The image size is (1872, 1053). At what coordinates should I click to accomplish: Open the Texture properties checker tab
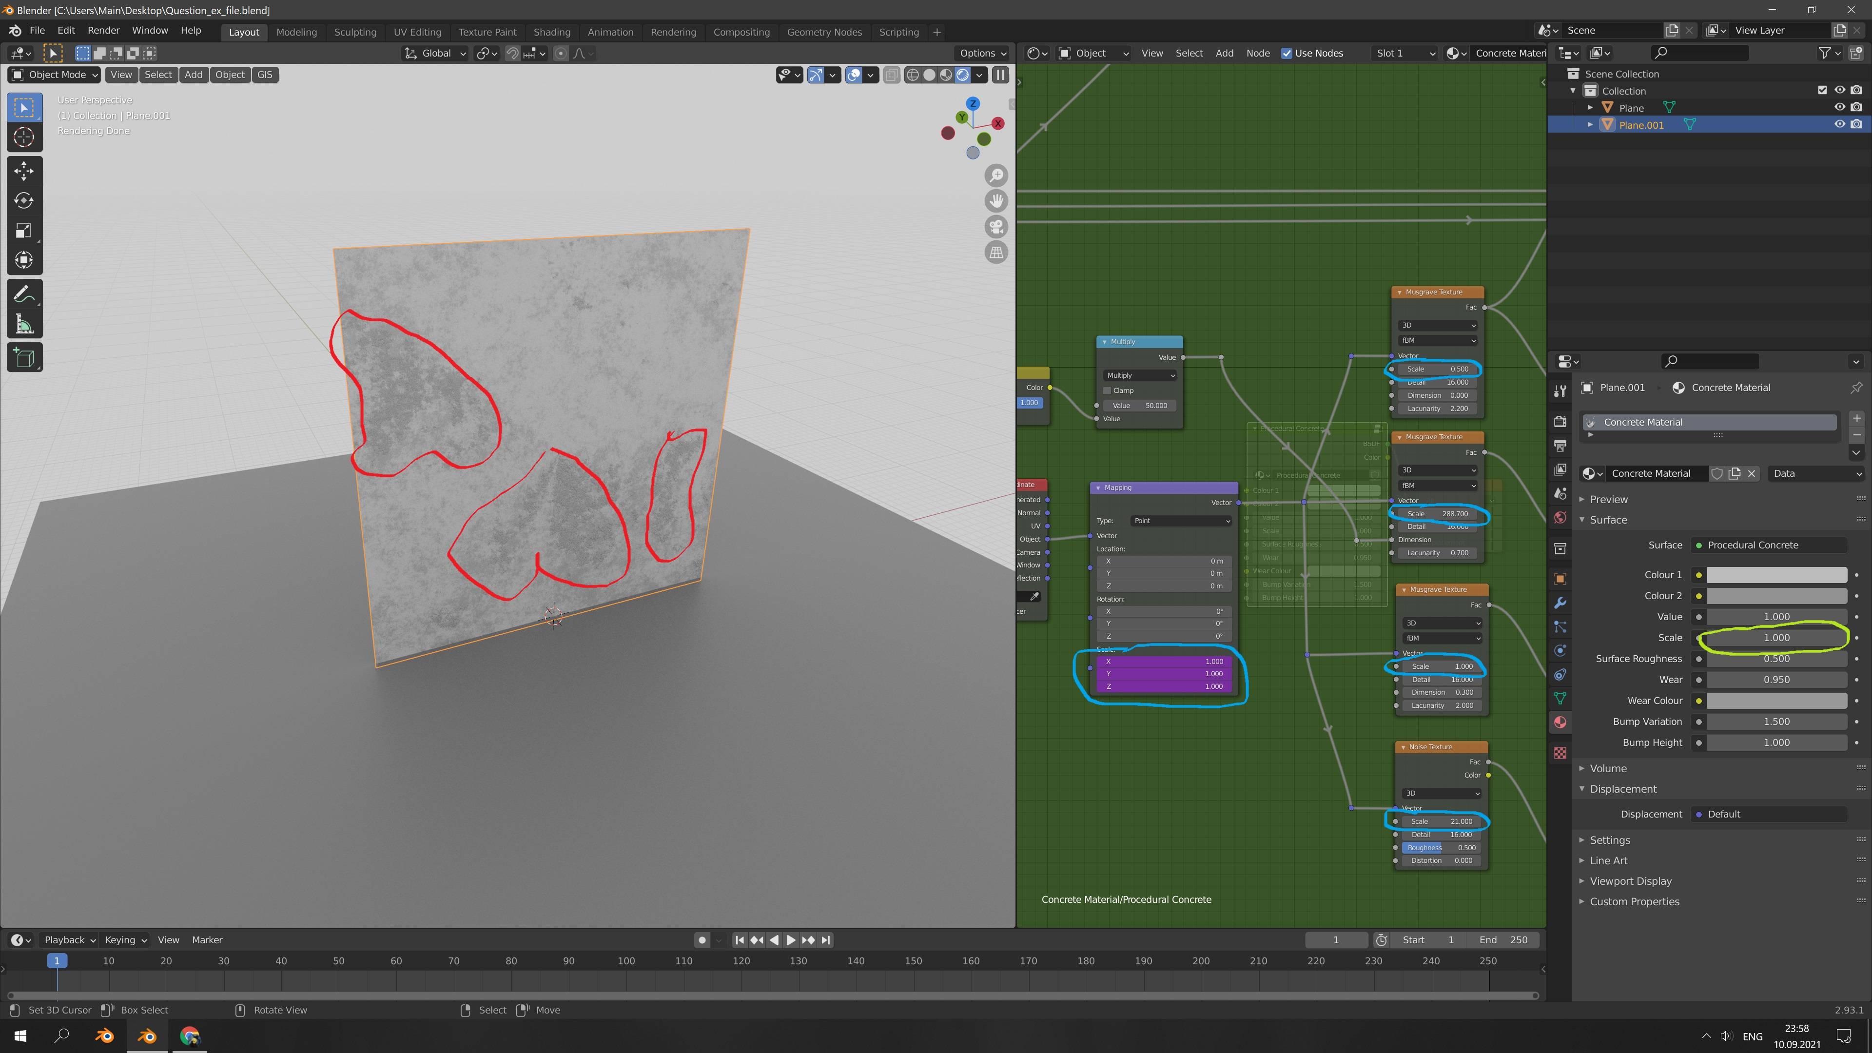coord(1560,753)
